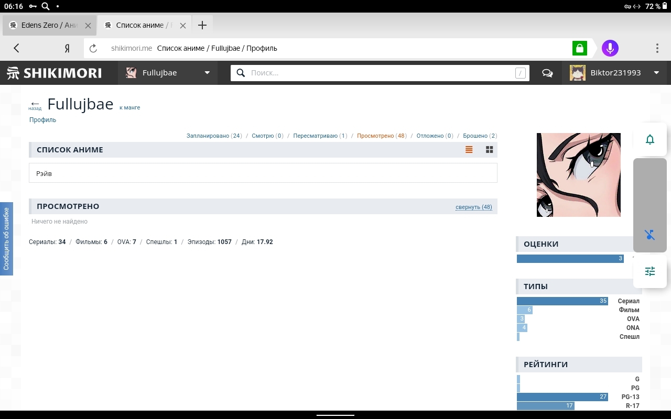The width and height of the screenshot is (671, 419).
Task: Collapse the Просмотрено section via свернуть (48)
Action: (x=473, y=207)
